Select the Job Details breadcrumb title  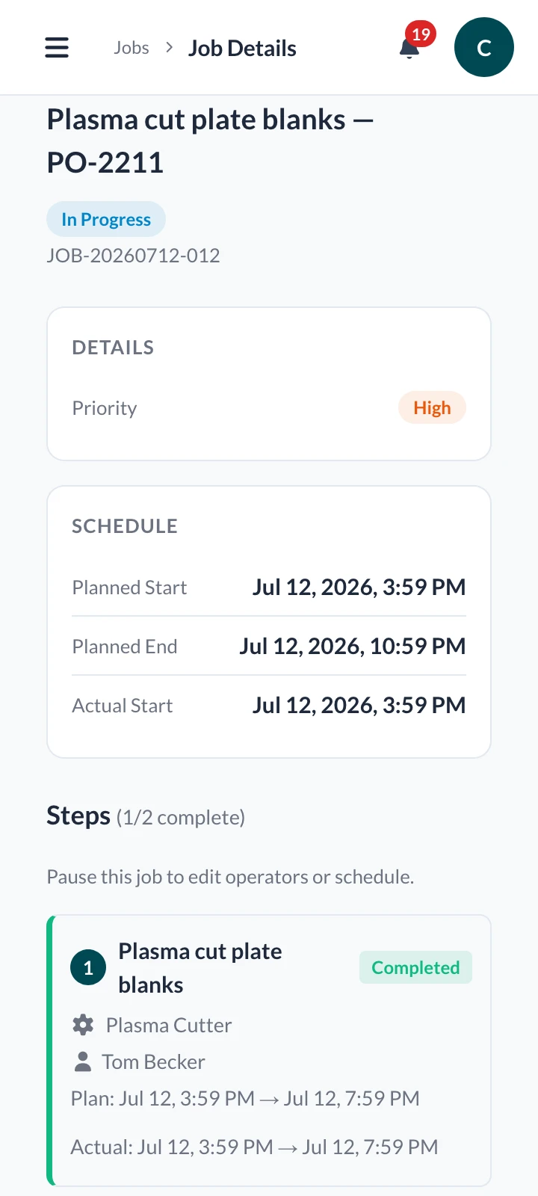click(x=242, y=49)
